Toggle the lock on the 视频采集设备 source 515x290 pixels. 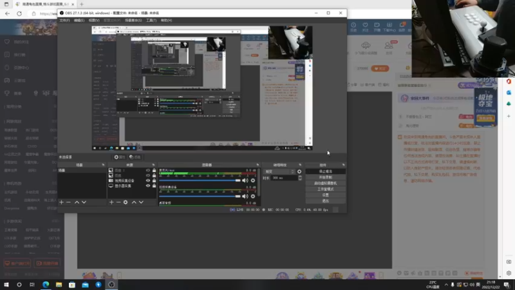154,180
